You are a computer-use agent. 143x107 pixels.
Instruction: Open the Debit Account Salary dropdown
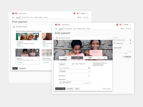[75, 82]
